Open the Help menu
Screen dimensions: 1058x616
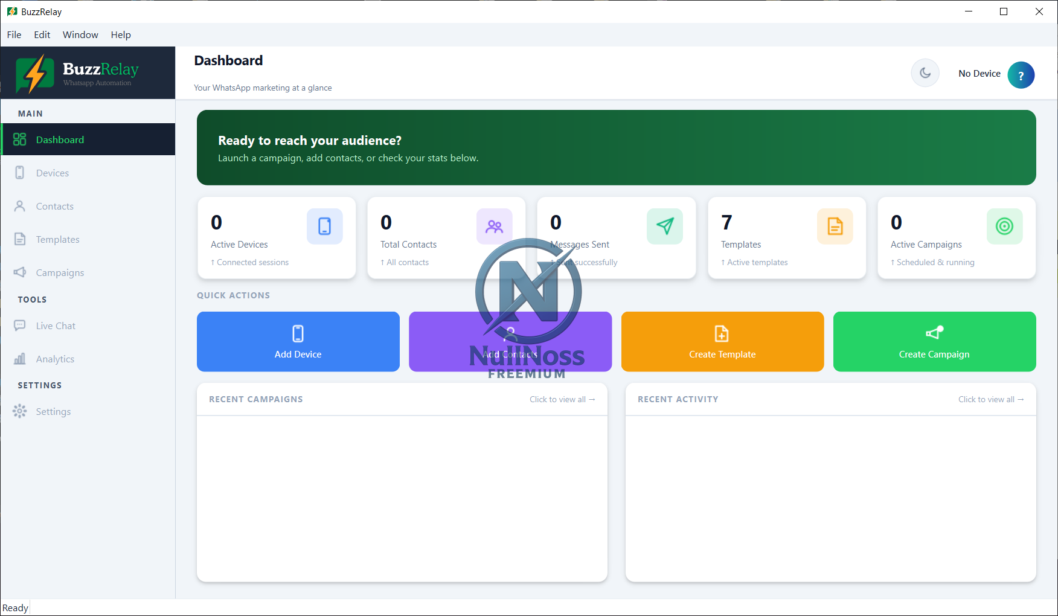coord(121,34)
